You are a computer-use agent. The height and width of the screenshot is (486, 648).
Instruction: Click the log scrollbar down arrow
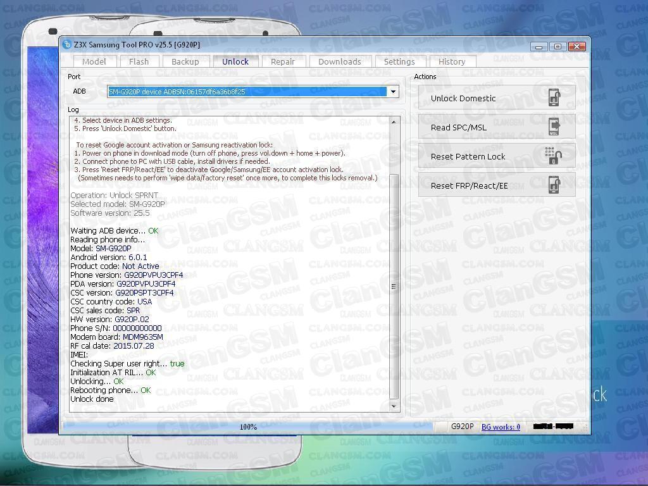[x=394, y=406]
